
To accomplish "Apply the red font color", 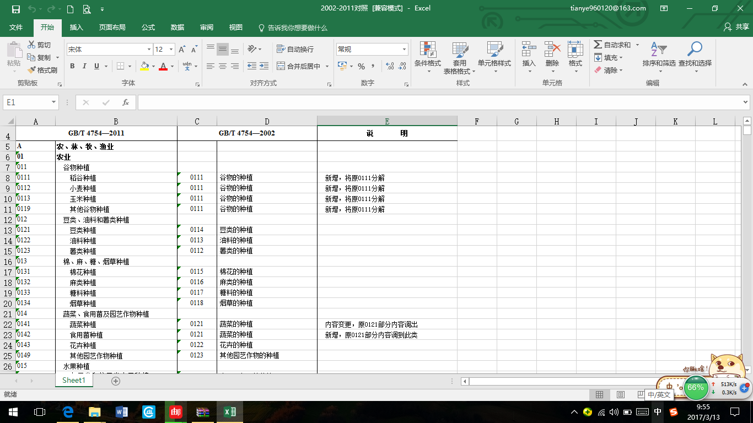I will (163, 66).
